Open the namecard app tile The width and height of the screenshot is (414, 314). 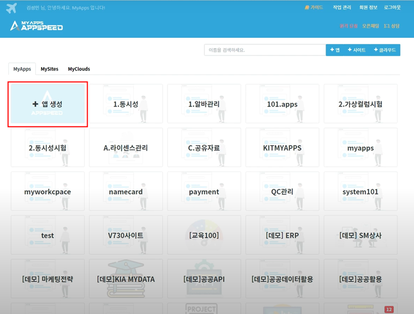[126, 191]
